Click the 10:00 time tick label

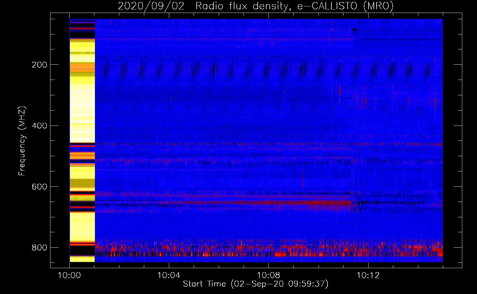tap(69, 275)
